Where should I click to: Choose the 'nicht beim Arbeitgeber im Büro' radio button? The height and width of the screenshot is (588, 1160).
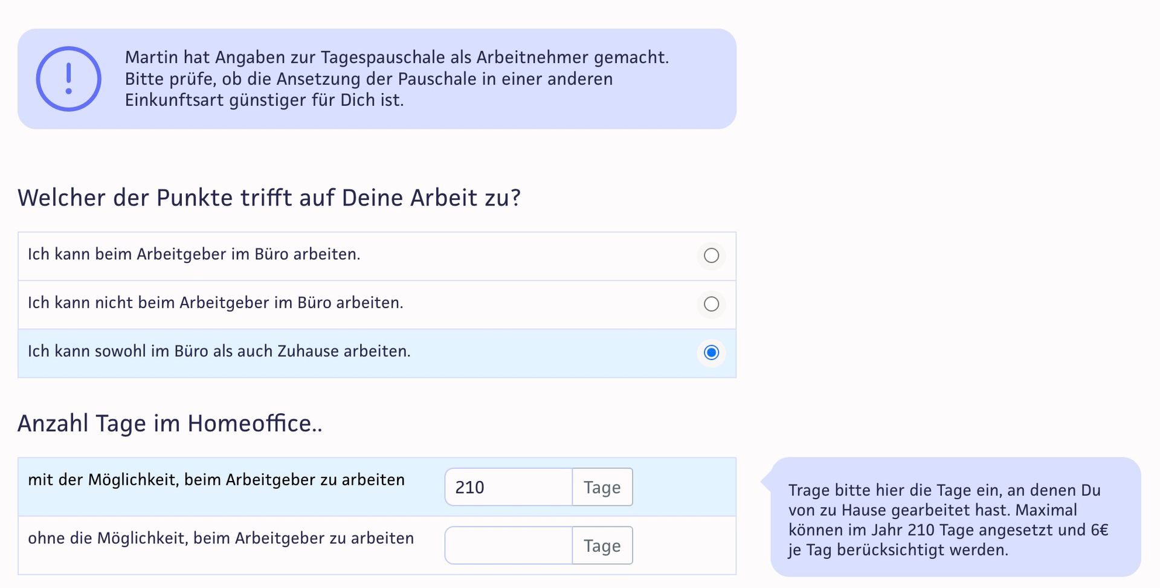[711, 304]
